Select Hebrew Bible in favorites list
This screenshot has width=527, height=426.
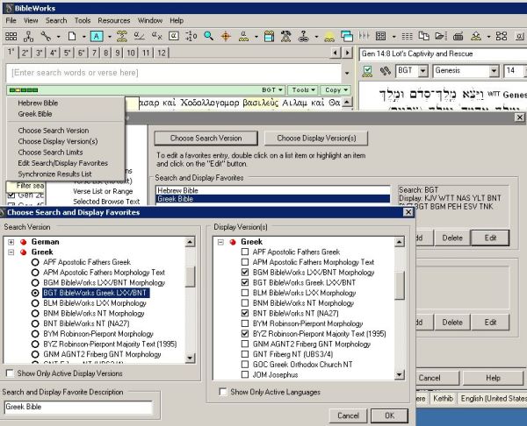tap(272, 190)
